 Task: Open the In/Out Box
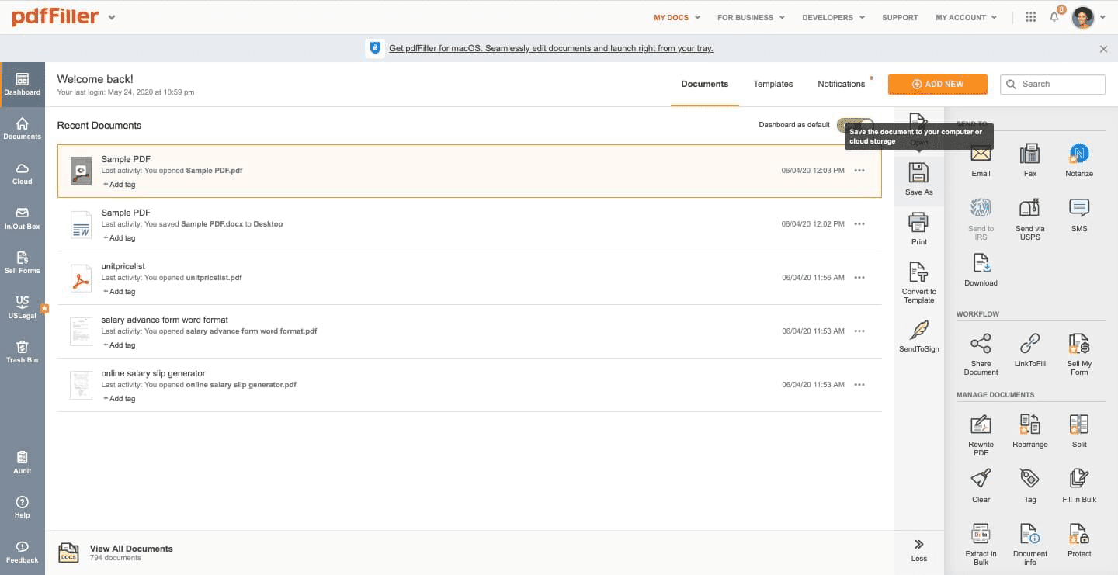(22, 219)
